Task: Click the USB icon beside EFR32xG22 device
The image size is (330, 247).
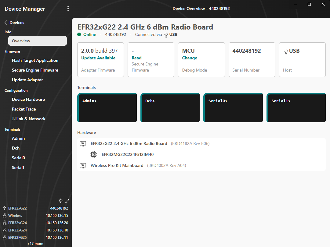Action: pyautogui.click(x=4, y=208)
